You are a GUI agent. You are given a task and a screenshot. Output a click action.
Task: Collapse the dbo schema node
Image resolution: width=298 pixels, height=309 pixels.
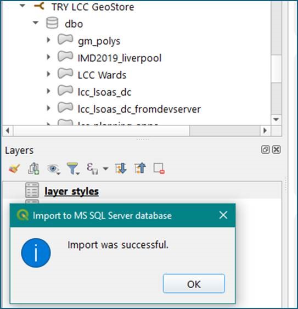coord(36,23)
